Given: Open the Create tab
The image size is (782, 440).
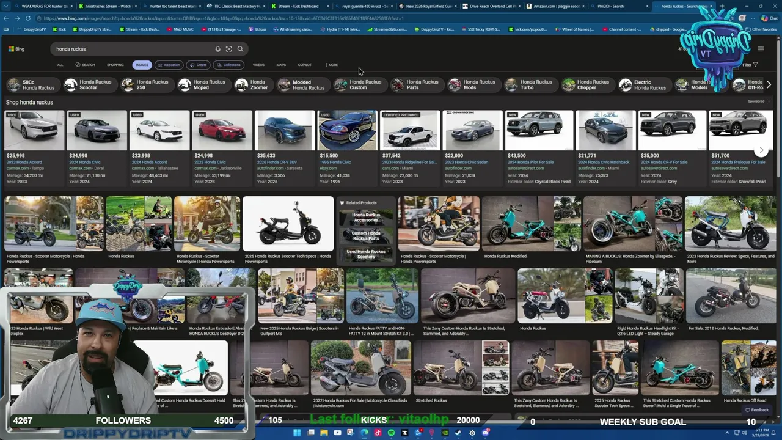Looking at the screenshot, I should coord(198,65).
